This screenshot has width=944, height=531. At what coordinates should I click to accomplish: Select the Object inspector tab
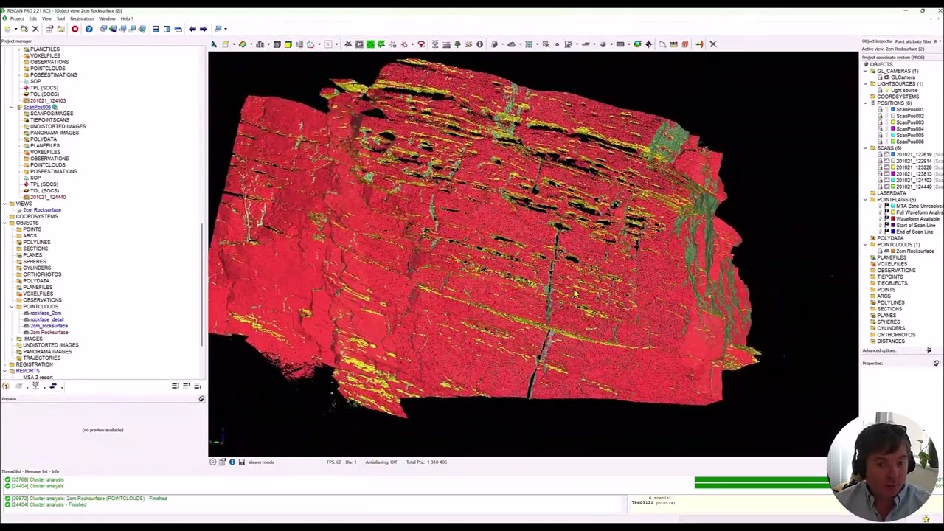877,41
